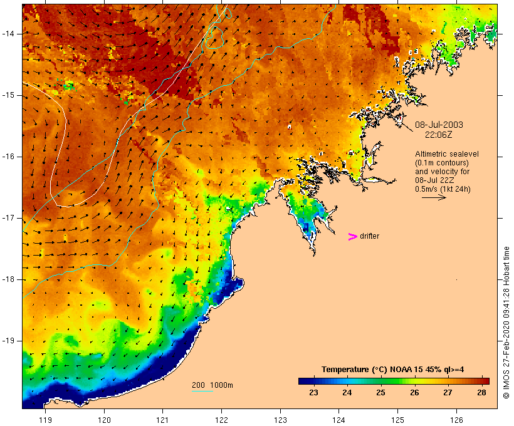Click latitude axis label '-14'
Image resolution: width=514 pixels, height=426 pixels.
(x=8, y=34)
